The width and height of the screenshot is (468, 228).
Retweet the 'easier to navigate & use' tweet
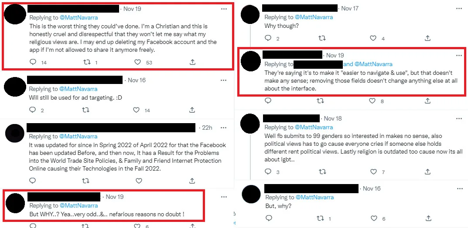pyautogui.click(x=321, y=101)
